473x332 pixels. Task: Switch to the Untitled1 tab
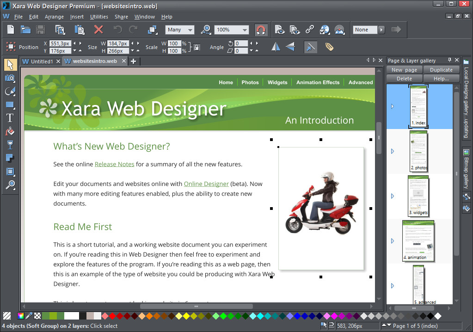pyautogui.click(x=42, y=61)
